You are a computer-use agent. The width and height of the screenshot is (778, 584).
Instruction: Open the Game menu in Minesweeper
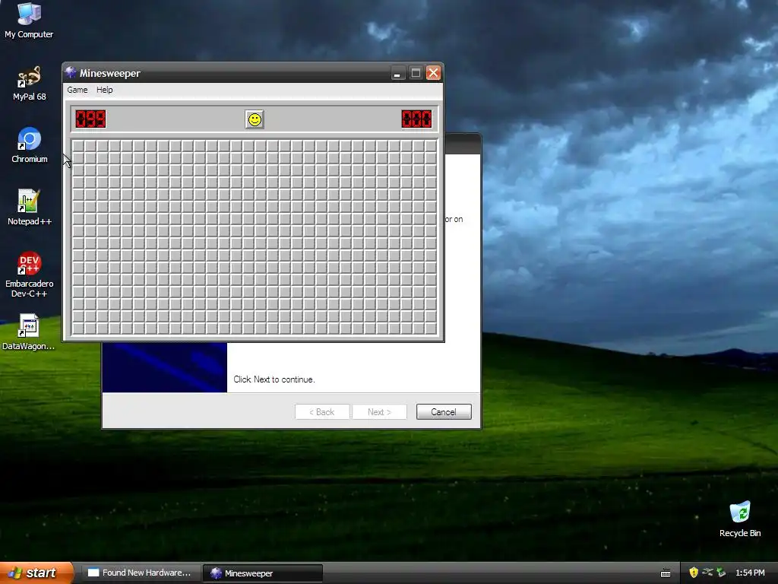(77, 90)
